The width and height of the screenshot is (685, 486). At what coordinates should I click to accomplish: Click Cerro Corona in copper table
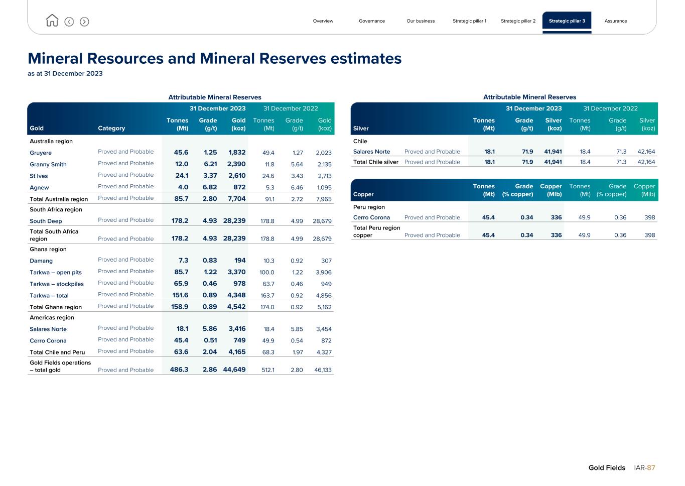click(x=371, y=217)
